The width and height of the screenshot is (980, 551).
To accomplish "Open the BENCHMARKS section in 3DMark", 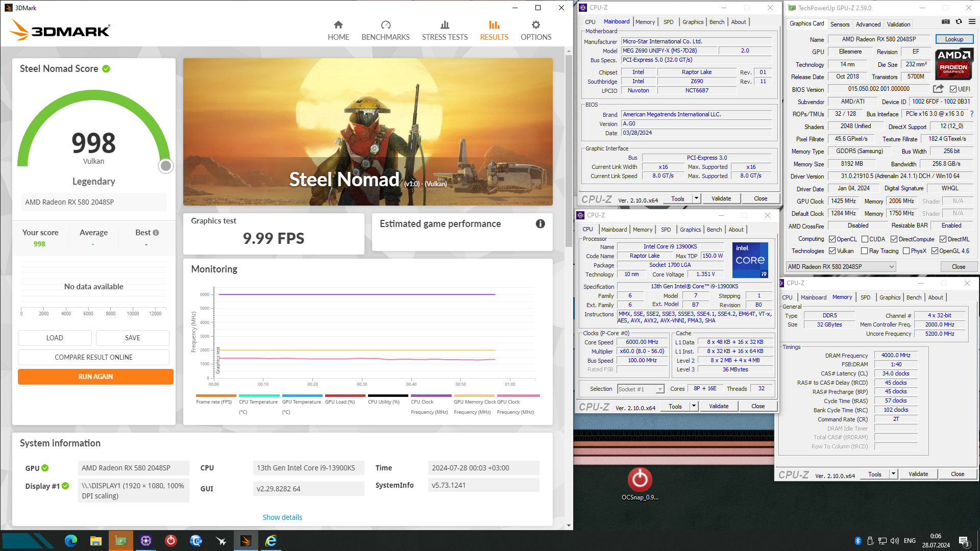I will pyautogui.click(x=385, y=31).
